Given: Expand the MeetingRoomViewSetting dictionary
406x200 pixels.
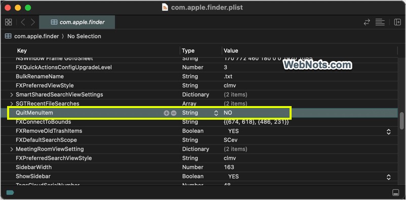Looking at the screenshot, I should [12, 149].
